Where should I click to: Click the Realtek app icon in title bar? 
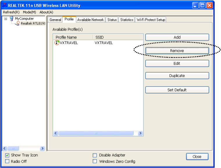click(x=5, y=5)
